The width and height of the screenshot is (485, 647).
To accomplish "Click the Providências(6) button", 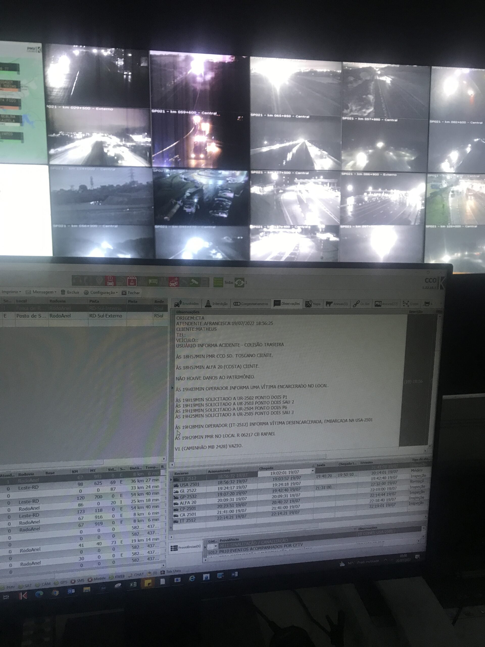I will click(x=186, y=547).
